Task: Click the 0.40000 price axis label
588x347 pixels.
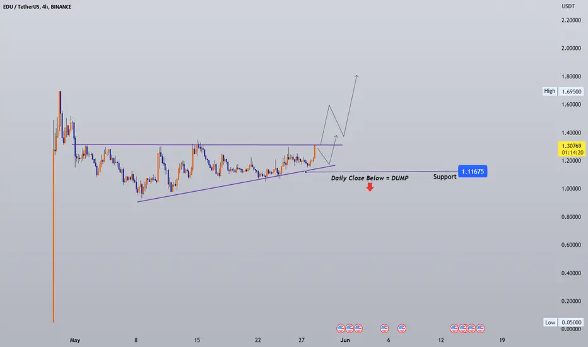Action: 571,273
